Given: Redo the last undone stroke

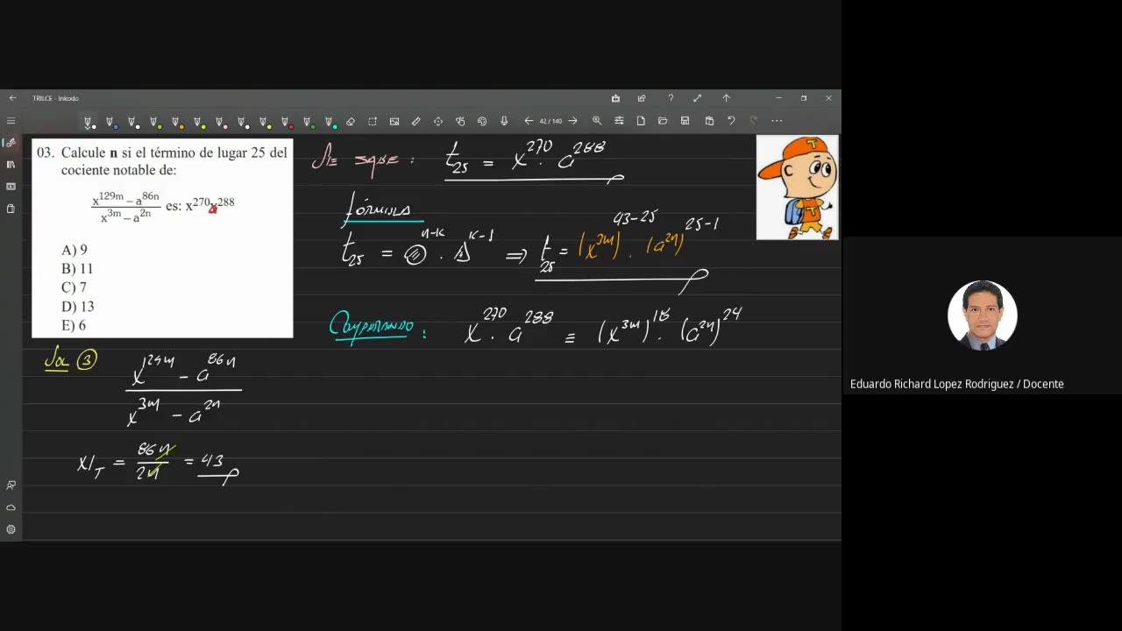Looking at the screenshot, I should 753,121.
